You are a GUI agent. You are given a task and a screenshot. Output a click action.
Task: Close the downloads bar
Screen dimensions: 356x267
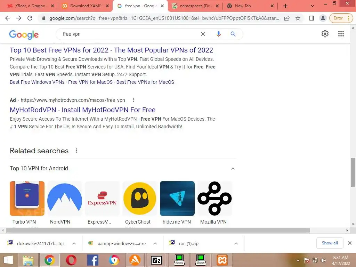(x=350, y=243)
